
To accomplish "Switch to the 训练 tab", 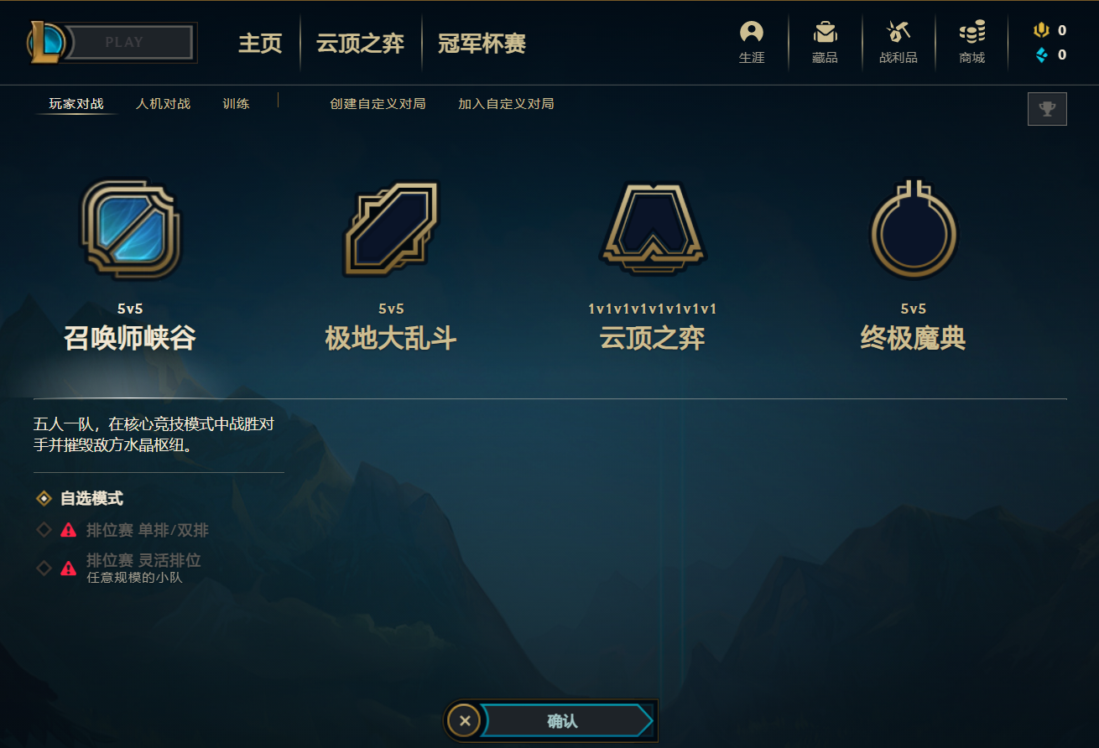I will [x=237, y=104].
